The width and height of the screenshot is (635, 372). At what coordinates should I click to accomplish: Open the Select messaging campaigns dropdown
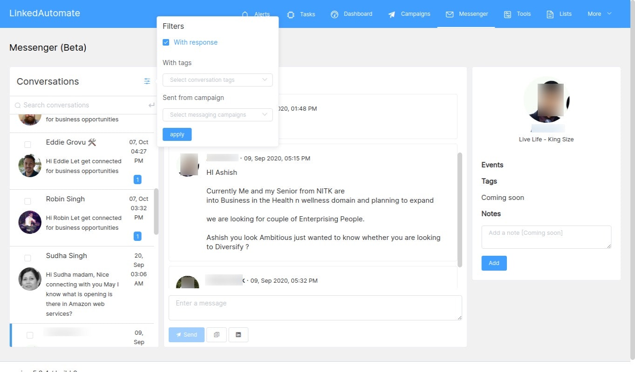pos(217,114)
